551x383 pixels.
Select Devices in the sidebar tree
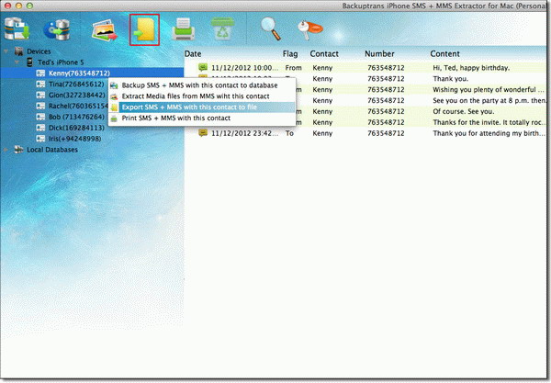point(39,51)
